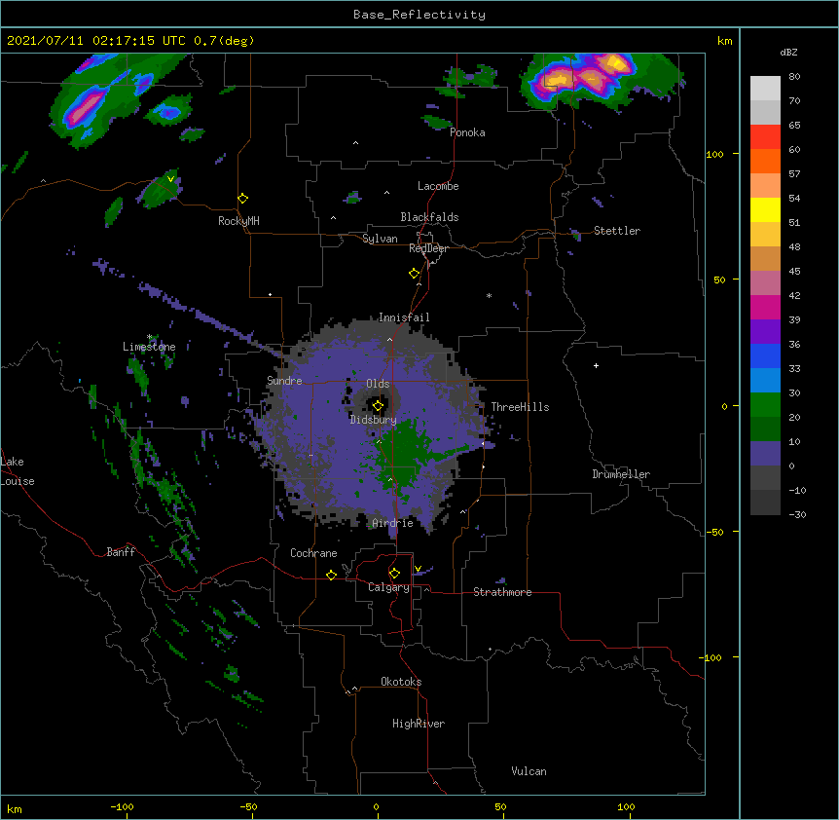Click the purple 10 dBZ legend color
The width and height of the screenshot is (839, 820).
click(x=765, y=454)
